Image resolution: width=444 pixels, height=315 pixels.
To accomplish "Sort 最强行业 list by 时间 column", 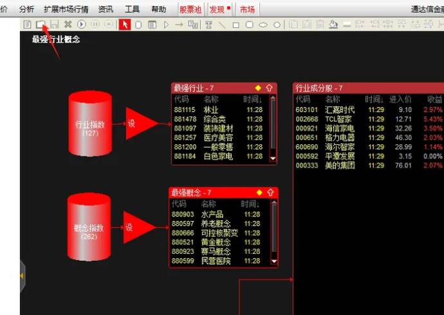I will pos(253,99).
